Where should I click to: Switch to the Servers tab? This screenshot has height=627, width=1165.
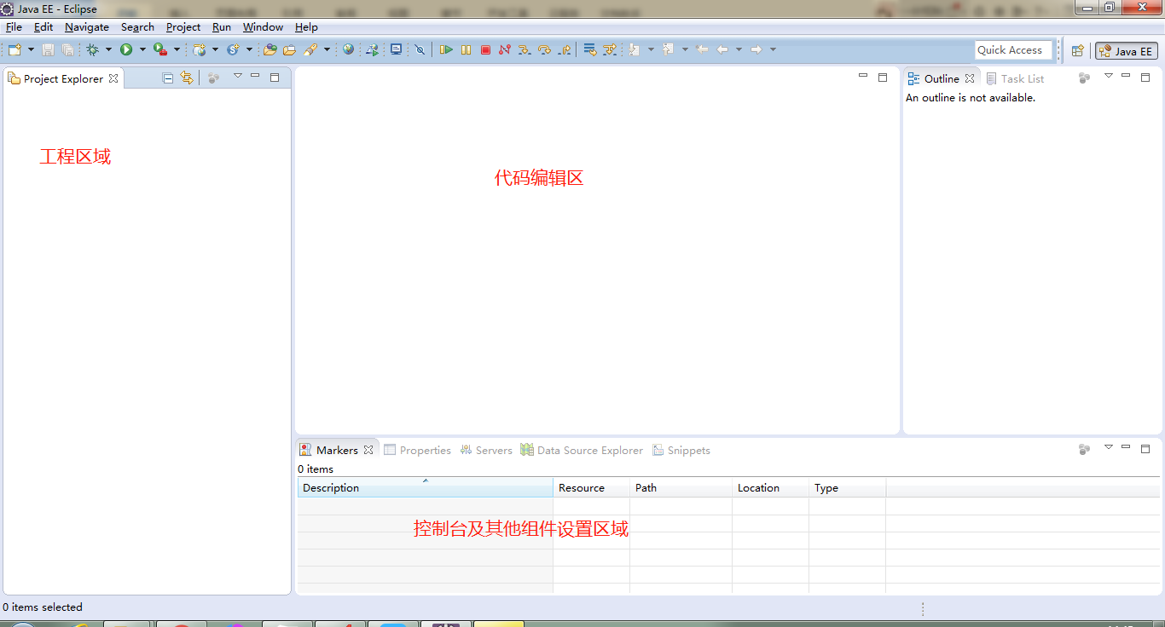pyautogui.click(x=486, y=450)
